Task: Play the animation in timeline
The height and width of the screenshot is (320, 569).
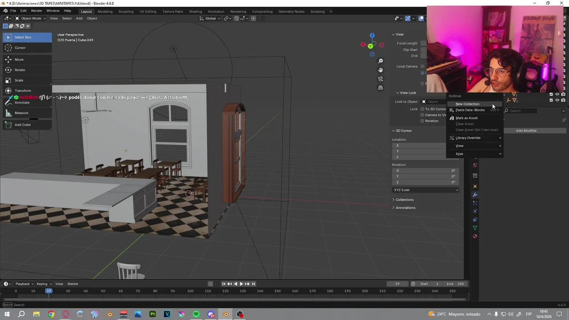Action: click(241, 284)
